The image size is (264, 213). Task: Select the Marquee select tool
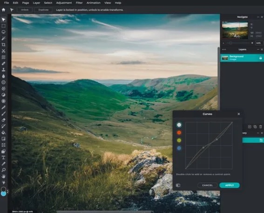point(3,26)
